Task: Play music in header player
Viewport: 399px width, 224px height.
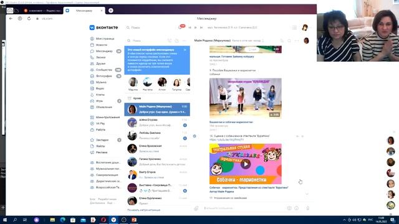Action: [195, 27]
